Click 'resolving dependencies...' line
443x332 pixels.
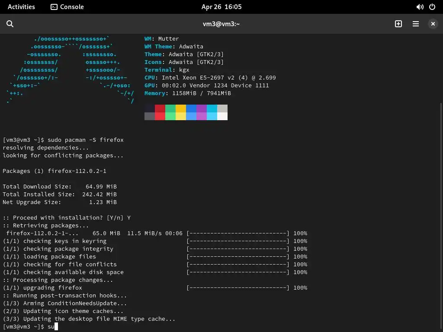click(45, 148)
